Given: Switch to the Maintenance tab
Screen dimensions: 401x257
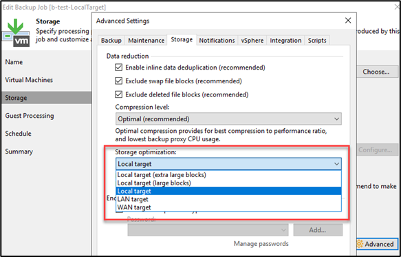Looking at the screenshot, I should tap(147, 41).
